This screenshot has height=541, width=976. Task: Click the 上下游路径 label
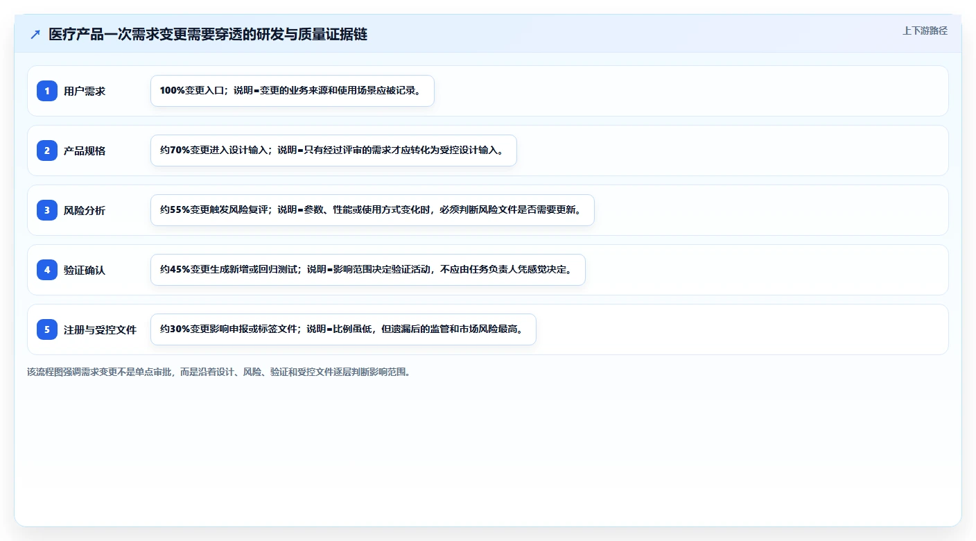tap(925, 31)
